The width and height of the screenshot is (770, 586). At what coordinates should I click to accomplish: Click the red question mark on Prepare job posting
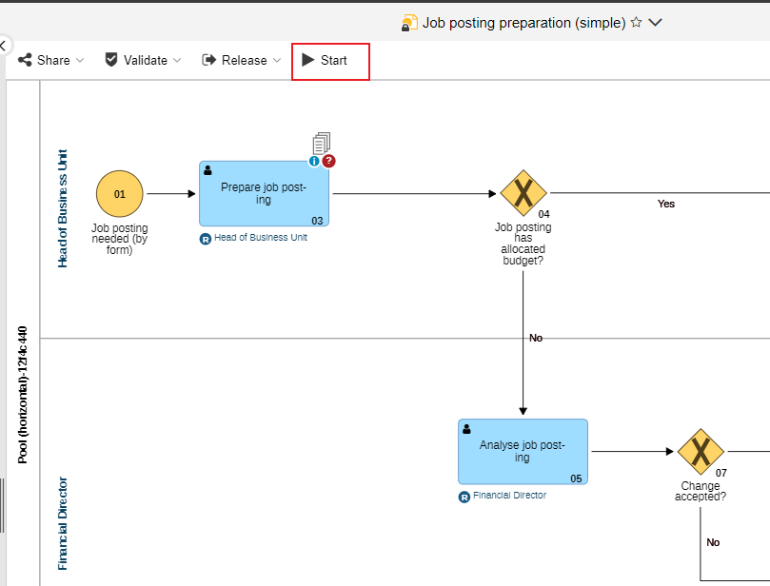tap(328, 161)
